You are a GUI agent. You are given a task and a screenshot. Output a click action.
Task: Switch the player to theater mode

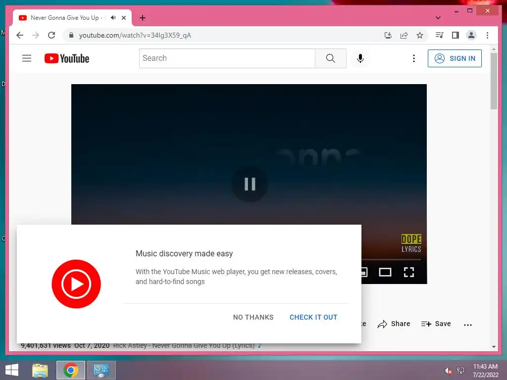point(385,272)
